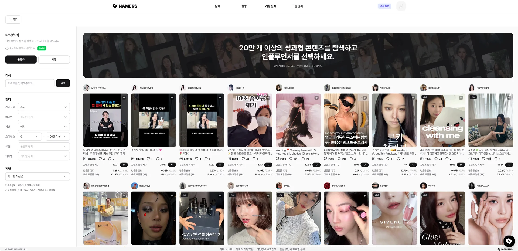This screenshot has width=518, height=251.
Task: Open the audience maximum dropdown 100만 이상
Action: 58,137
